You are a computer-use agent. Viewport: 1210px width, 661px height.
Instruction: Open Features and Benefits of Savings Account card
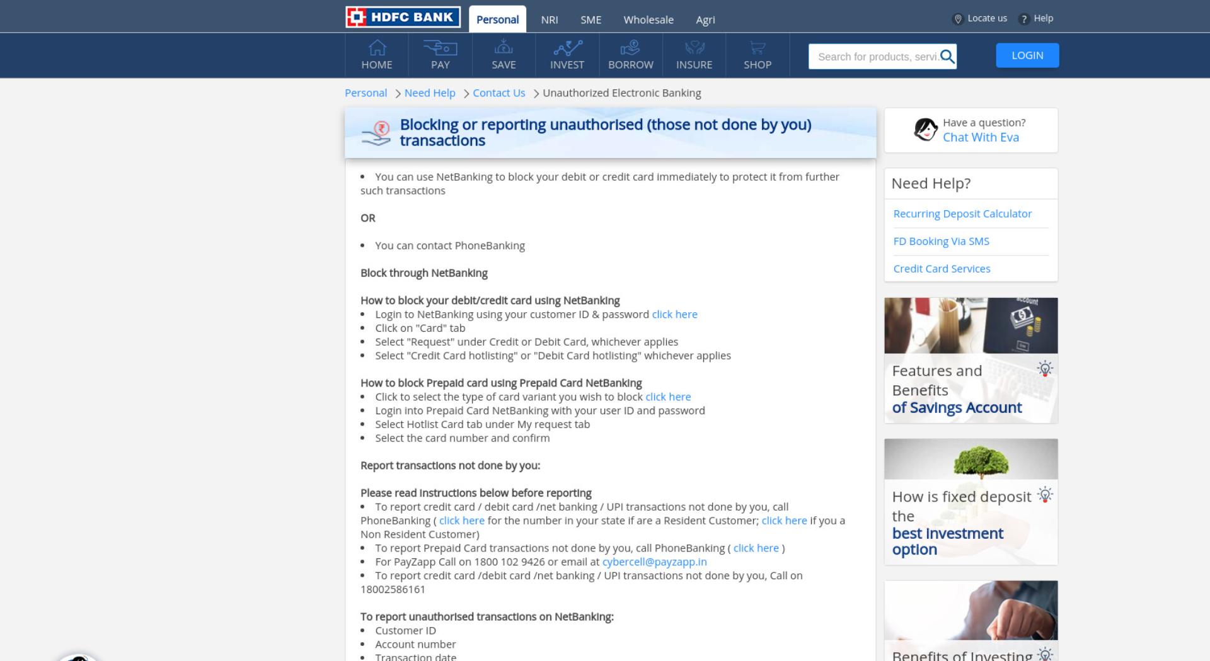971,360
